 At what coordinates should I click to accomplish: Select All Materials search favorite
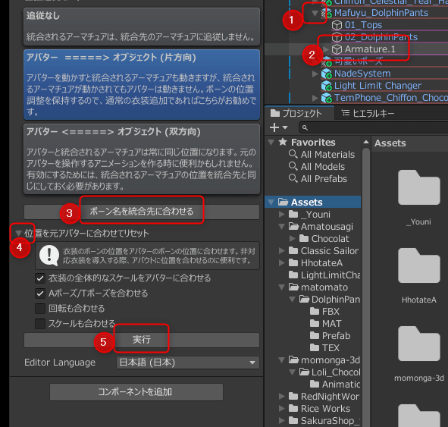point(321,154)
